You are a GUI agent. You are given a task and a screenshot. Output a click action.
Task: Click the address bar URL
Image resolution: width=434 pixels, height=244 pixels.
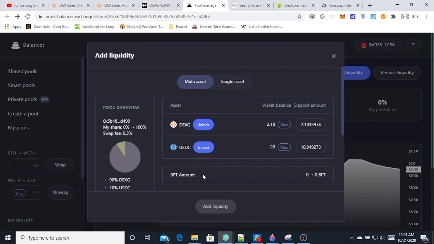point(128,17)
